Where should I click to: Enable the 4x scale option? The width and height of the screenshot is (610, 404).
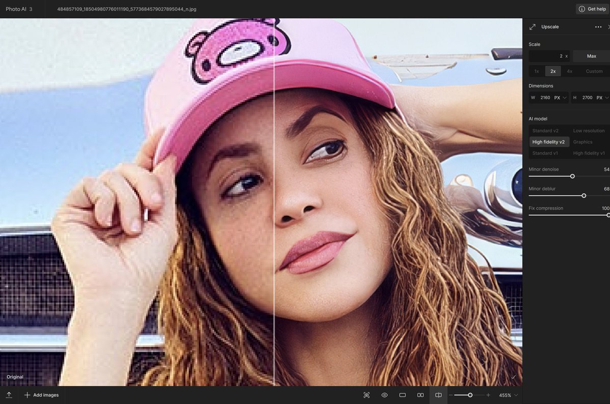click(x=569, y=71)
